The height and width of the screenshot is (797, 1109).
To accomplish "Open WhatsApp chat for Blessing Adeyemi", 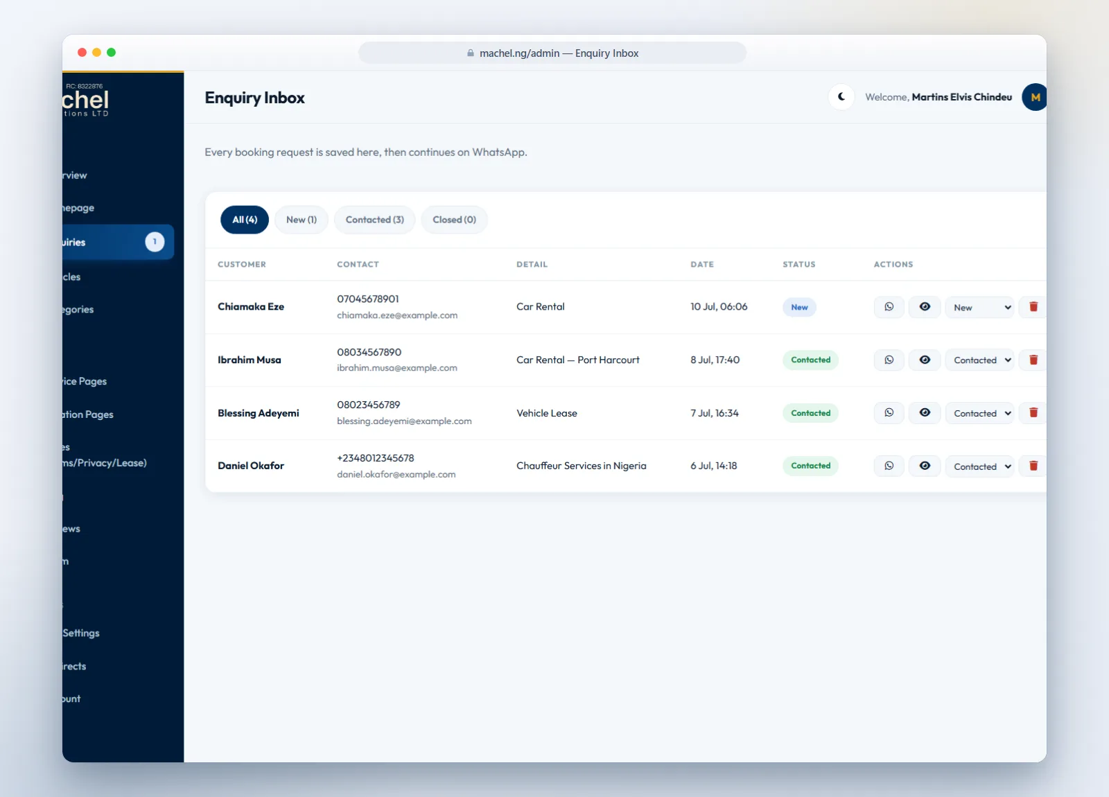I will 889,413.
